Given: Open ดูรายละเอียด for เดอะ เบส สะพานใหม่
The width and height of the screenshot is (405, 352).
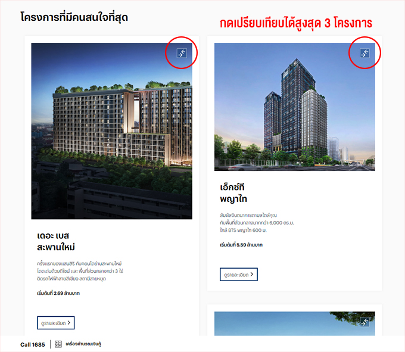Looking at the screenshot, I should pos(56,323).
